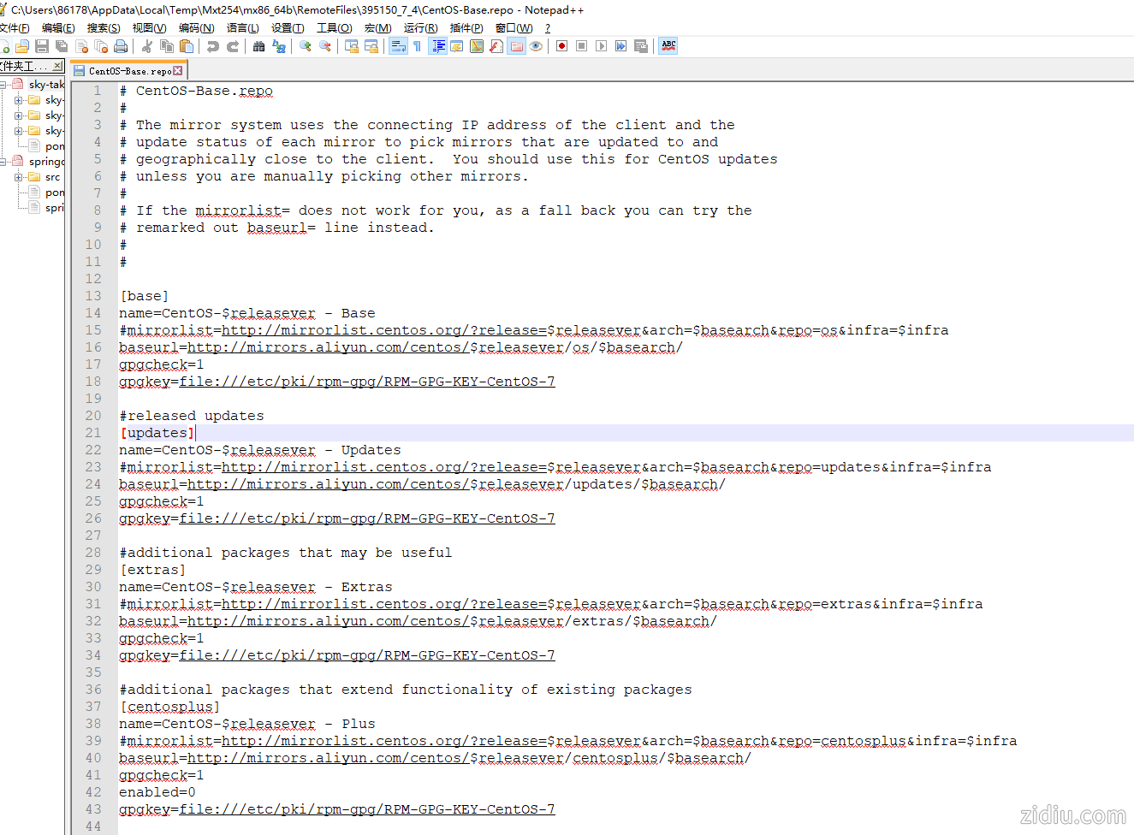Image resolution: width=1134 pixels, height=835 pixels.
Task: Open Find using the binoculars icon
Action: point(258,46)
